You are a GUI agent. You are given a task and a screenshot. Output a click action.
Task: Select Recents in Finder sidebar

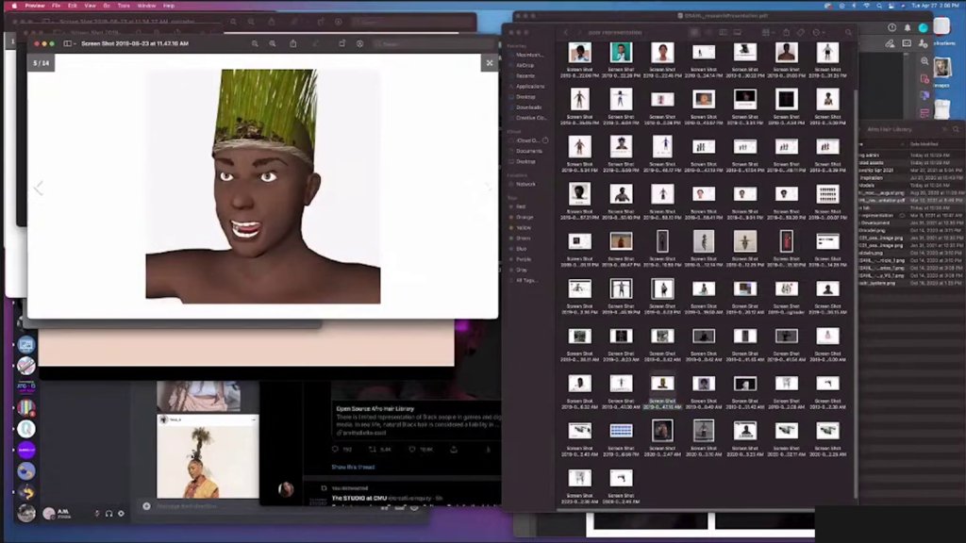525,75
